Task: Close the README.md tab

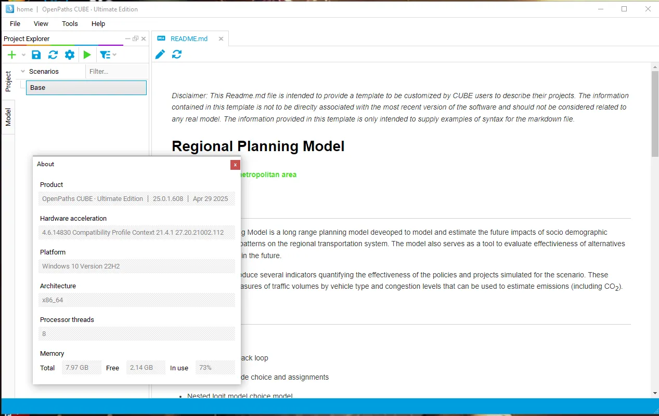Action: [x=221, y=39]
